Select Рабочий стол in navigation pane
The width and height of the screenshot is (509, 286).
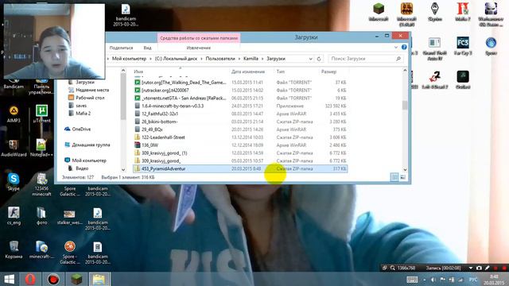87,98
